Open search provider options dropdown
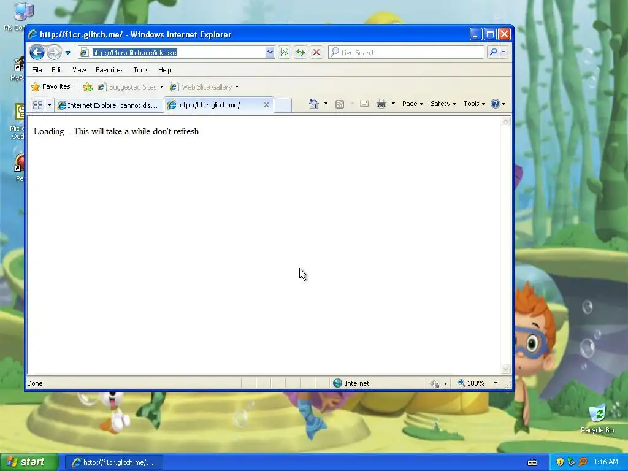The height and width of the screenshot is (471, 628). coord(504,53)
